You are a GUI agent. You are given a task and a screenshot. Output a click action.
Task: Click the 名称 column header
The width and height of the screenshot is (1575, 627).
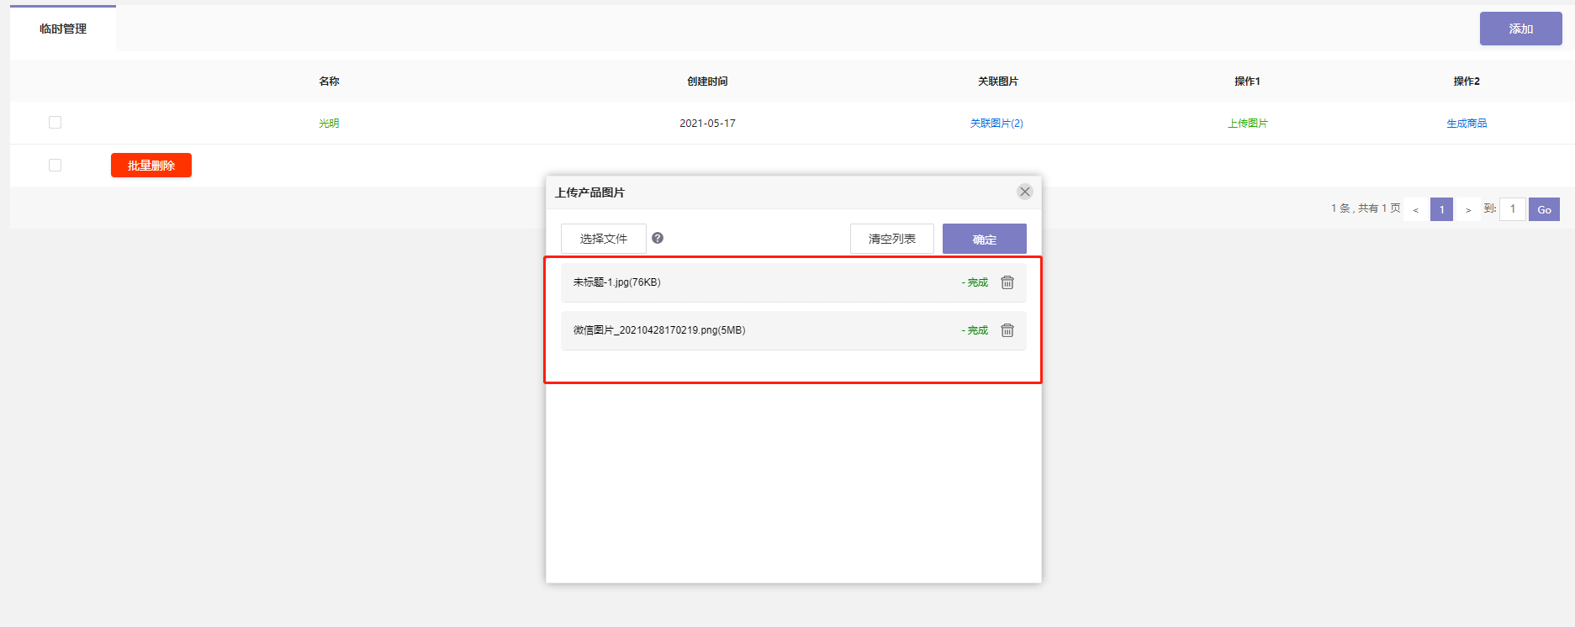[x=329, y=82]
